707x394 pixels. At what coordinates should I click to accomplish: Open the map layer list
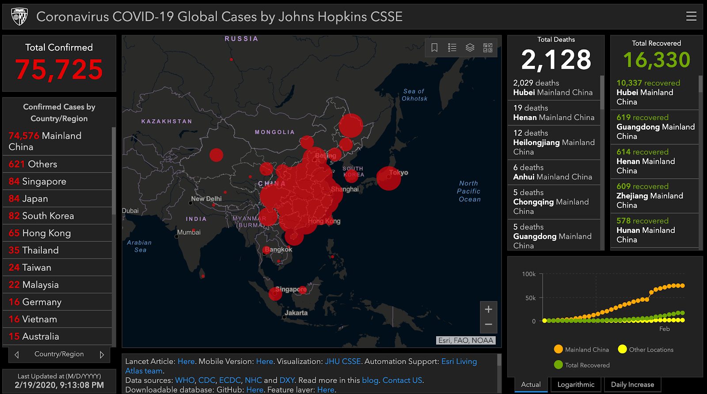coord(470,48)
